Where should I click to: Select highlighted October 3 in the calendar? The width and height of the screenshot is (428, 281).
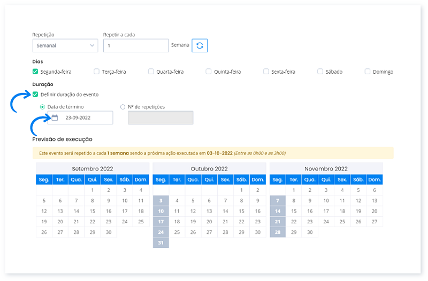pyautogui.click(x=161, y=200)
